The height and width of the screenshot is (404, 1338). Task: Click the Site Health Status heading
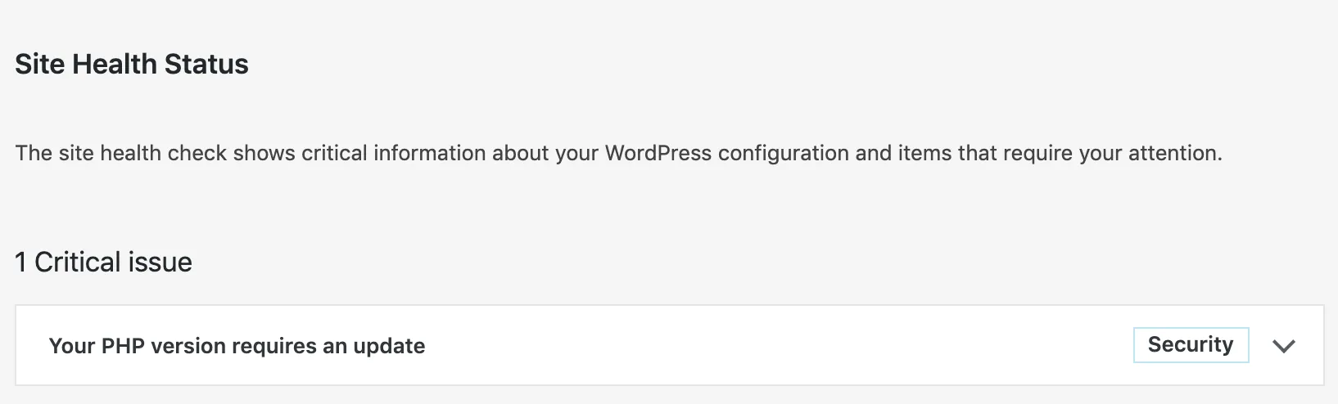click(x=131, y=64)
